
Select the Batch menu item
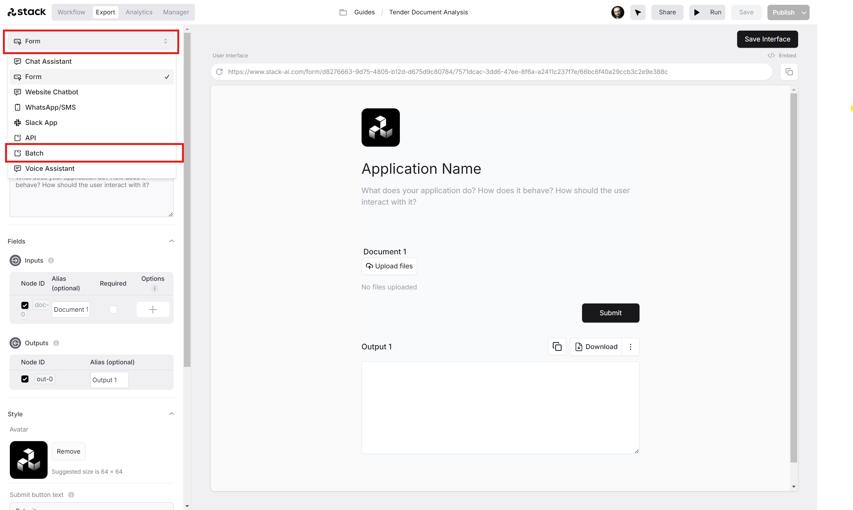94,153
